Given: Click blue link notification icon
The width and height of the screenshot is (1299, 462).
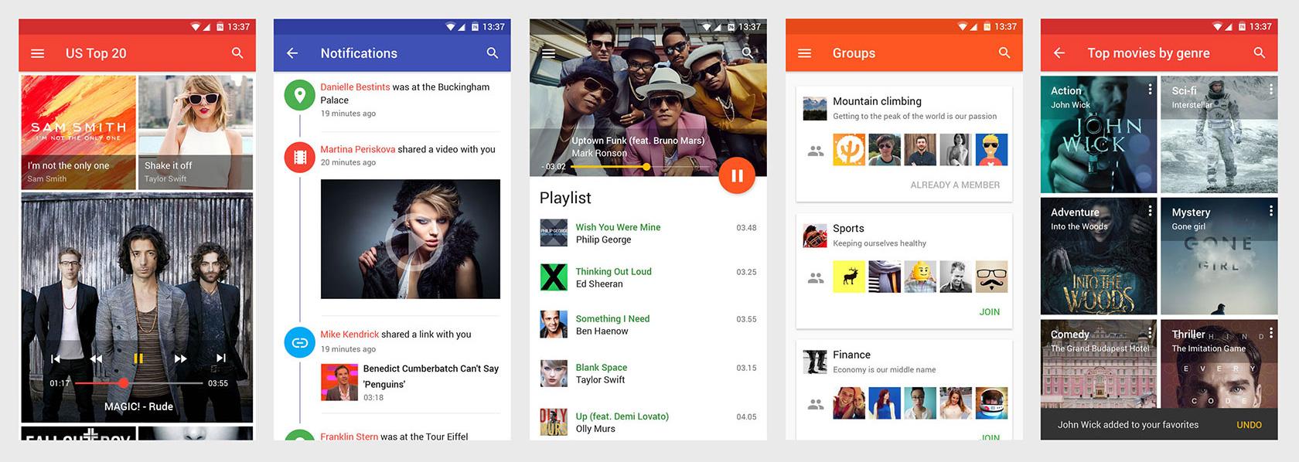Looking at the screenshot, I should pyautogui.click(x=299, y=342).
